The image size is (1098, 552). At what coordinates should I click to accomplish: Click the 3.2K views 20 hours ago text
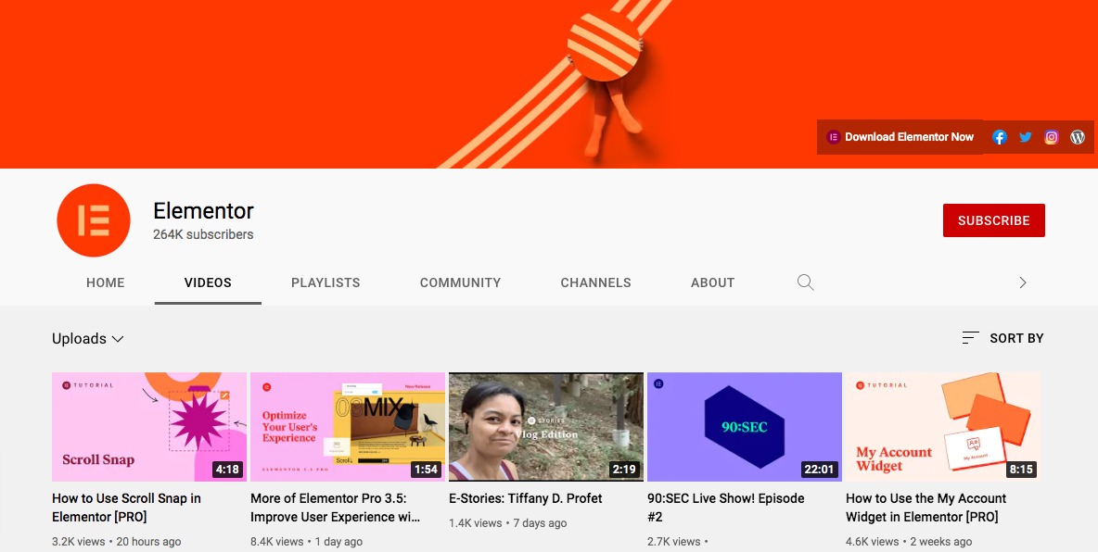(x=116, y=542)
